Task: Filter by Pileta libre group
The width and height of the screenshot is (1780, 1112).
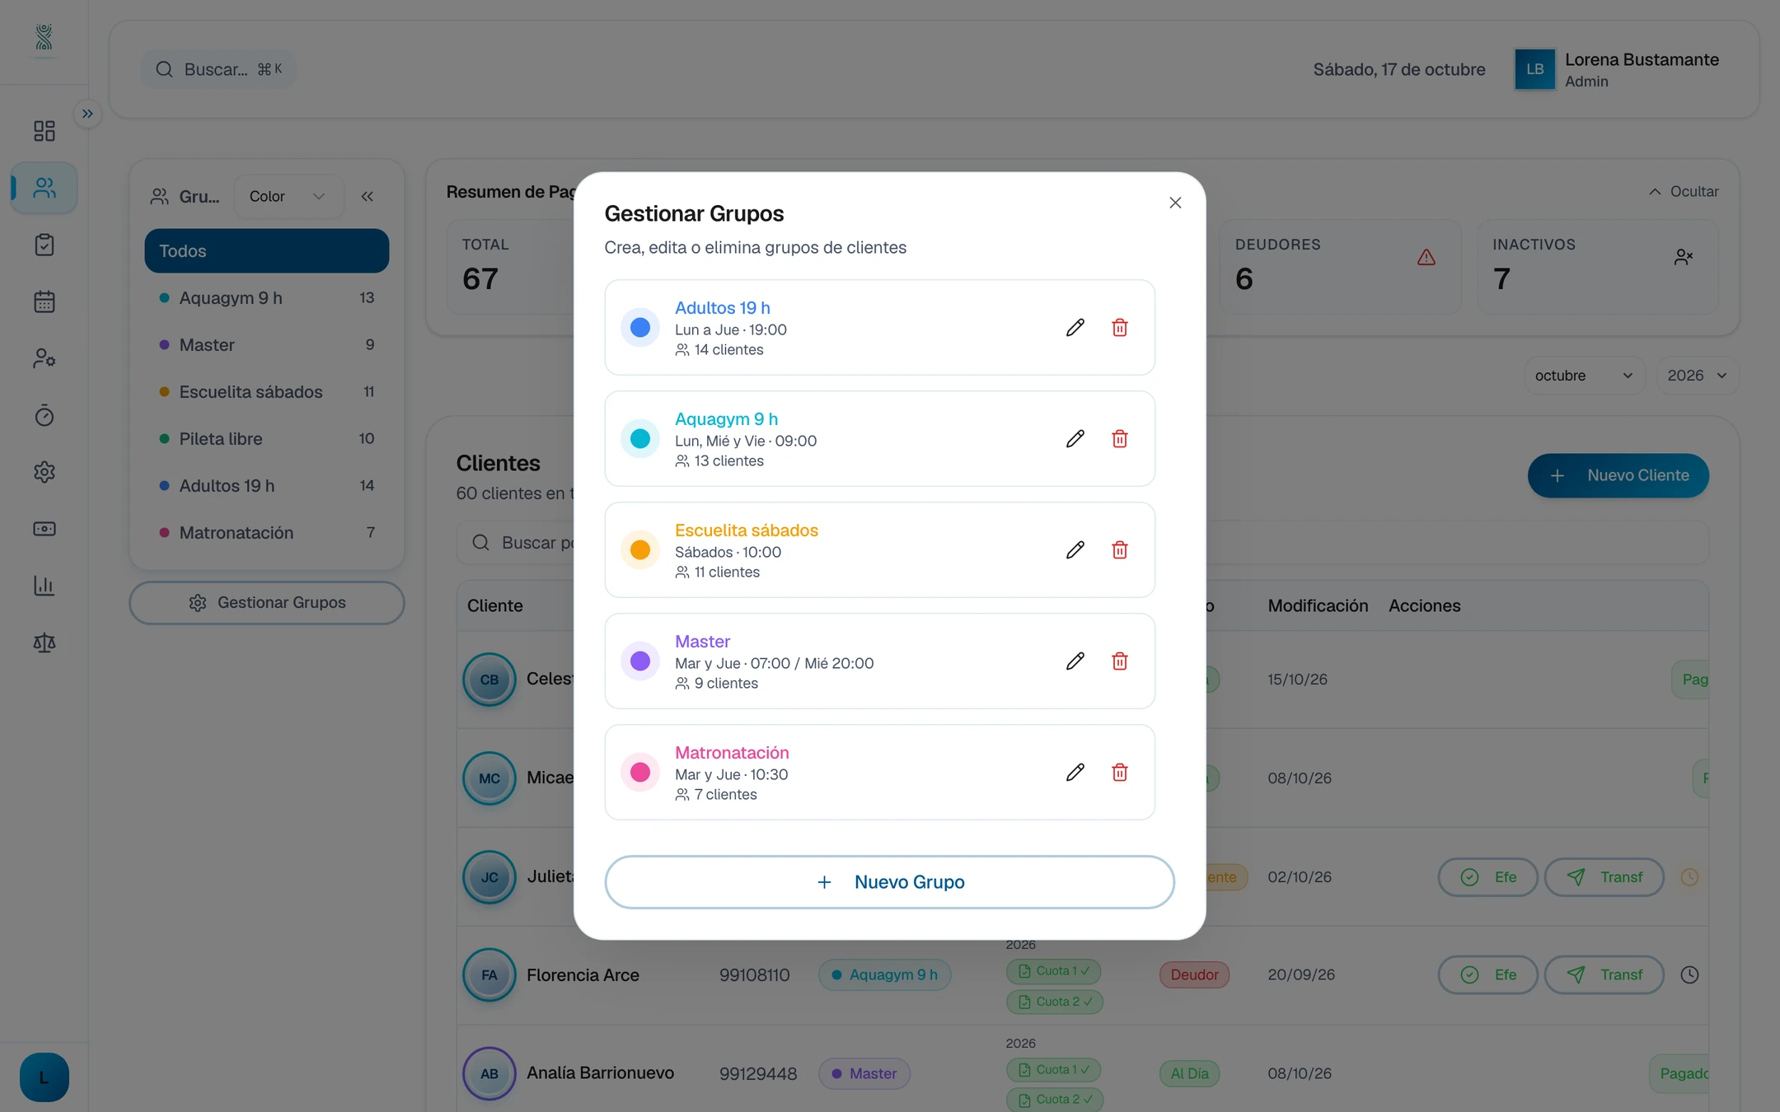Action: pos(267,439)
